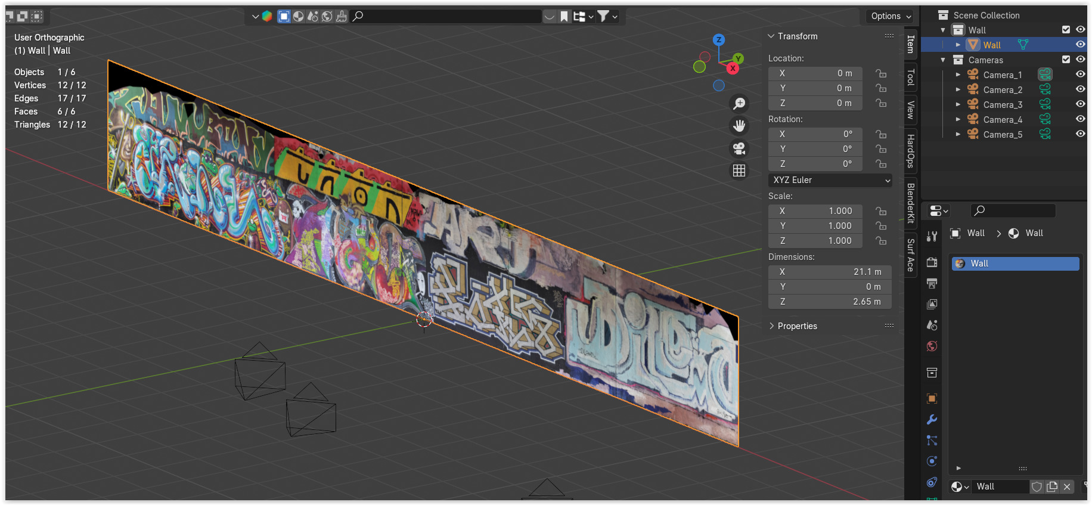
Task: Switch to the Tool sidebar tab
Action: (911, 77)
